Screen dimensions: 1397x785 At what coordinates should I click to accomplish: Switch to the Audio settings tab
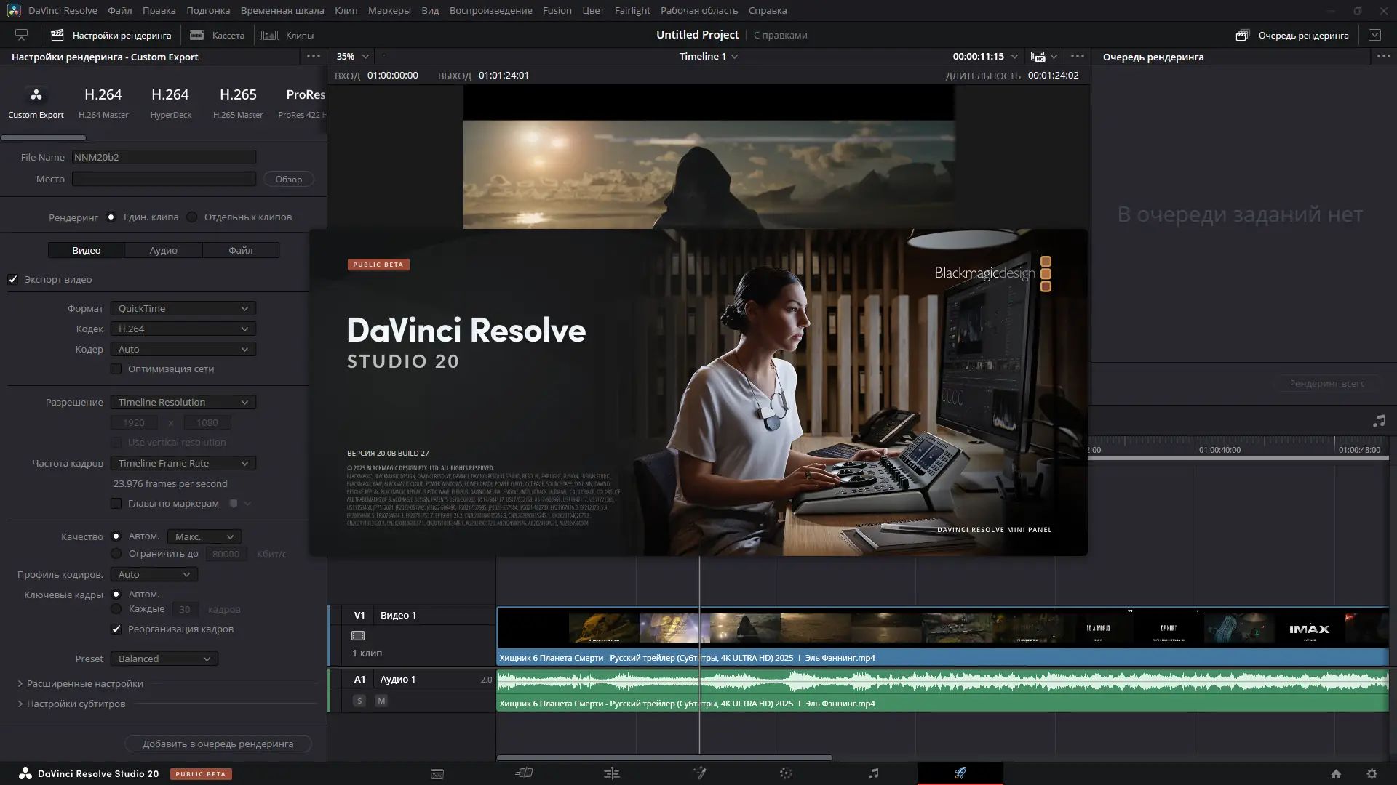tap(163, 250)
